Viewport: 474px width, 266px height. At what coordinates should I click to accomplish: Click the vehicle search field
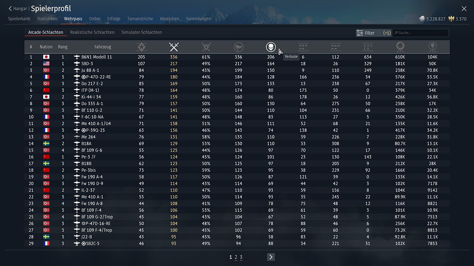[x=422, y=33]
